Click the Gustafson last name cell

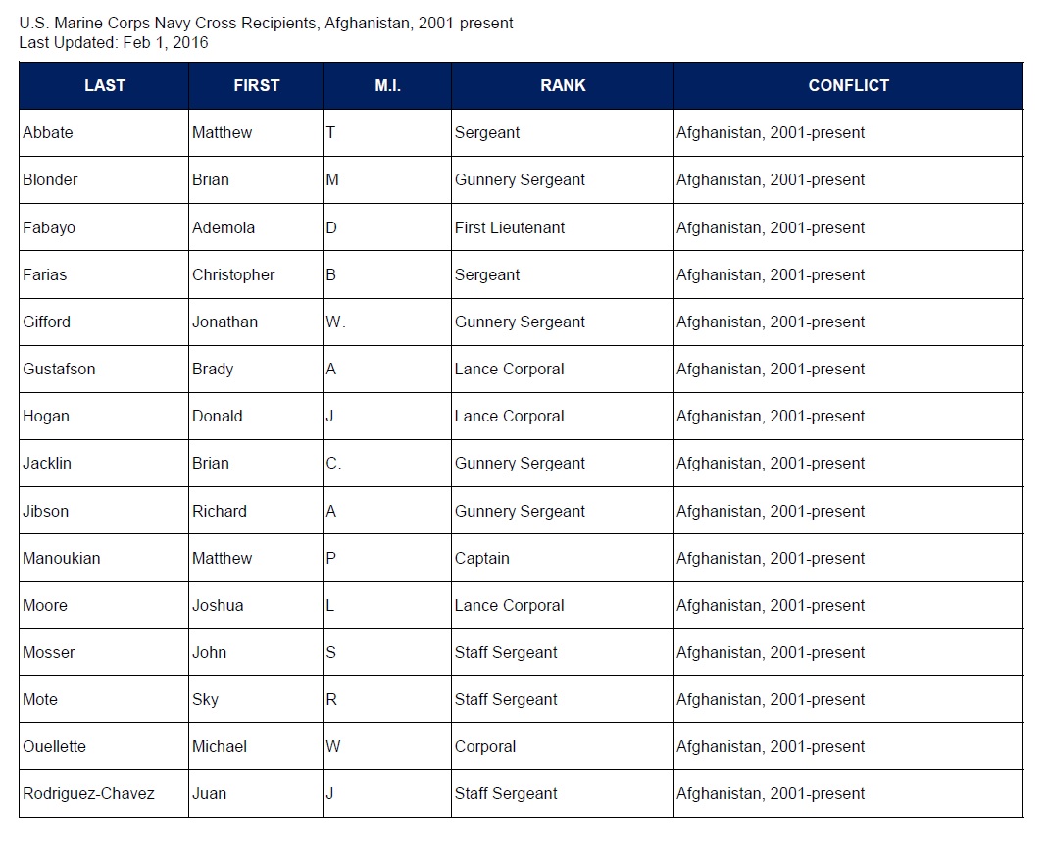(x=59, y=369)
